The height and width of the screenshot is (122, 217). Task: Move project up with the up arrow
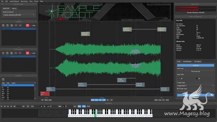coord(16,25)
